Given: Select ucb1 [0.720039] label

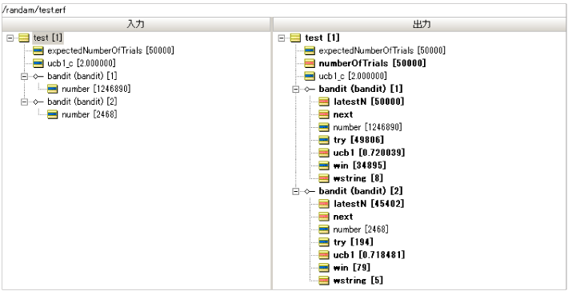Looking at the screenshot, I should click(x=369, y=153).
